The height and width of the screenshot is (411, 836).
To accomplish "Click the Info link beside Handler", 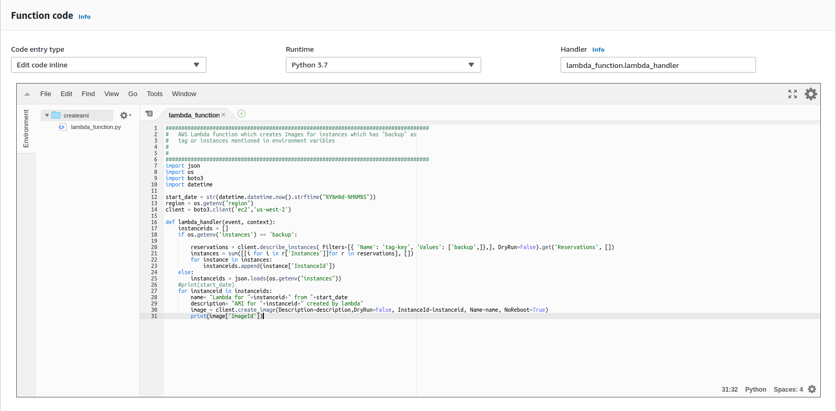I will click(x=598, y=50).
